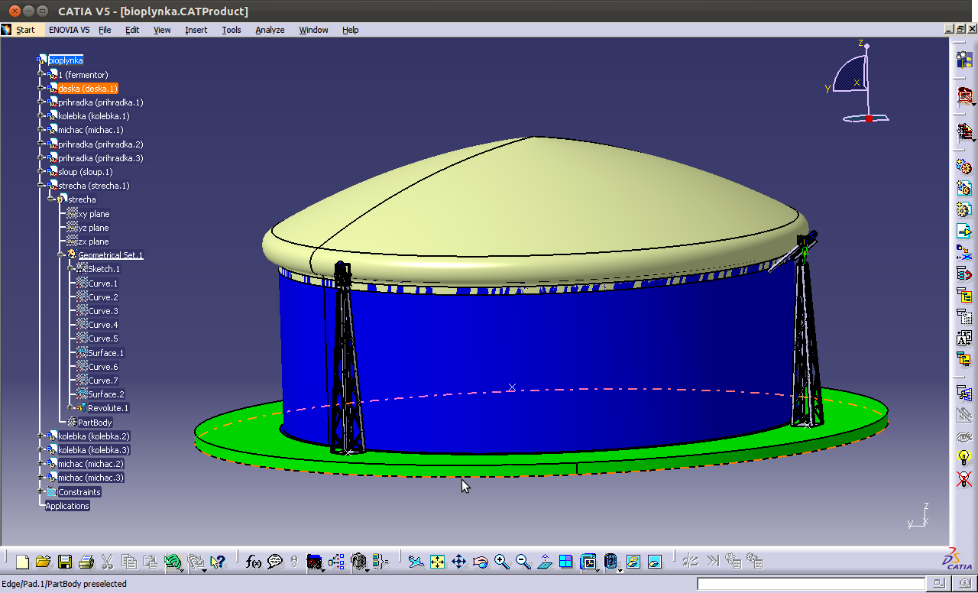The image size is (978, 593).
Task: Toggle Swap Visible Space icon
Action: 654,562
